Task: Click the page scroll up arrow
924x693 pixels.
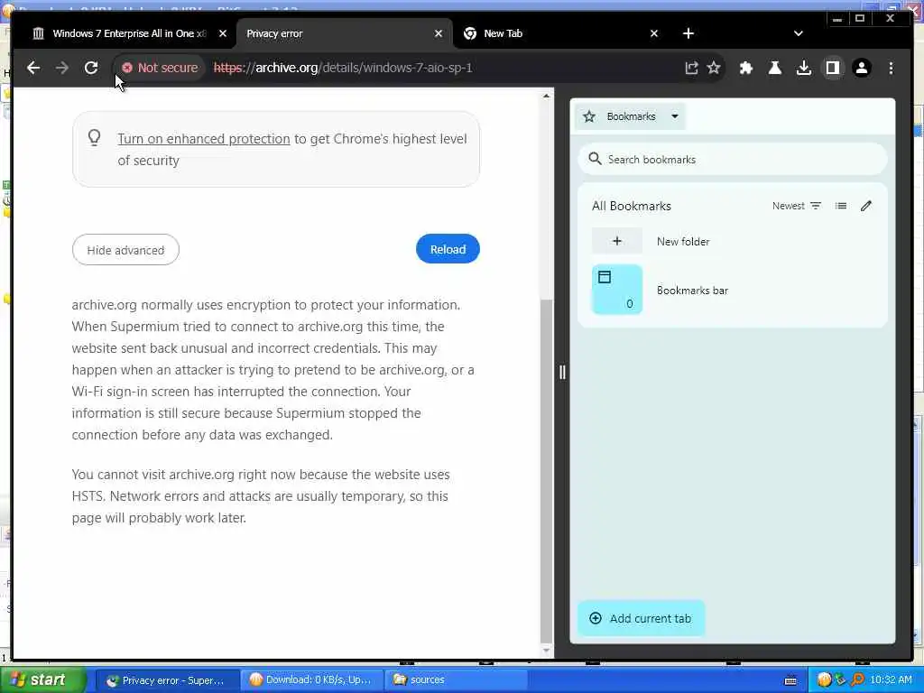Action: point(546,96)
